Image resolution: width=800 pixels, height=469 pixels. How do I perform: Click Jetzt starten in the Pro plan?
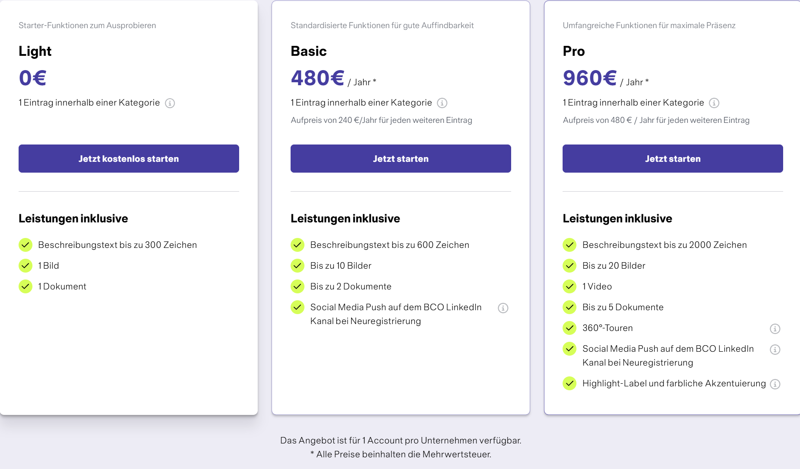(x=672, y=158)
